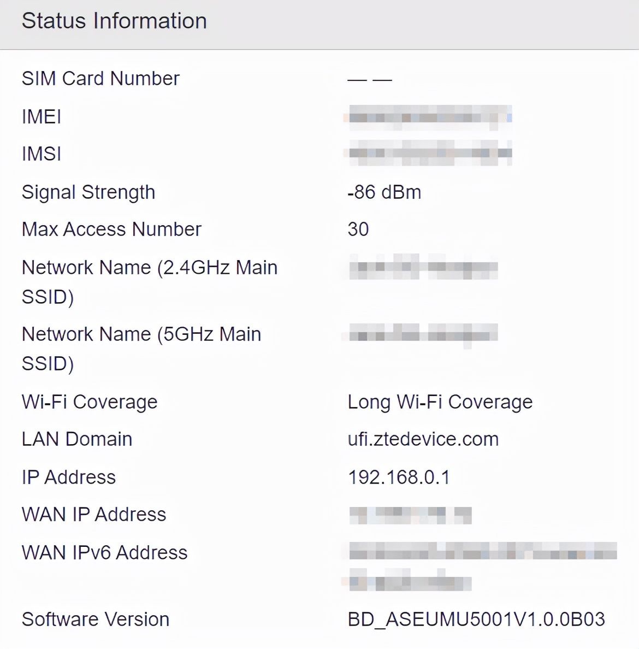Click the Signal Strength label
Viewport: 639px width, 649px height.
[x=88, y=192]
